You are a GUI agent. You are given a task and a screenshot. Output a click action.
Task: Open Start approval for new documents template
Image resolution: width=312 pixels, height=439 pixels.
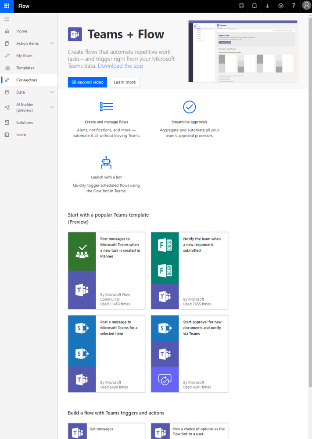point(190,354)
